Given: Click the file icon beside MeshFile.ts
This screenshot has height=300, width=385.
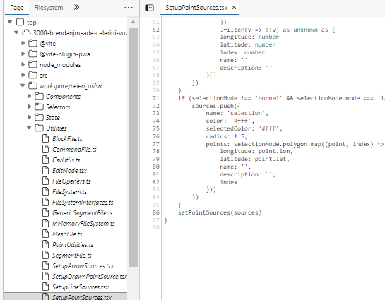Looking at the screenshot, I should (45, 234).
